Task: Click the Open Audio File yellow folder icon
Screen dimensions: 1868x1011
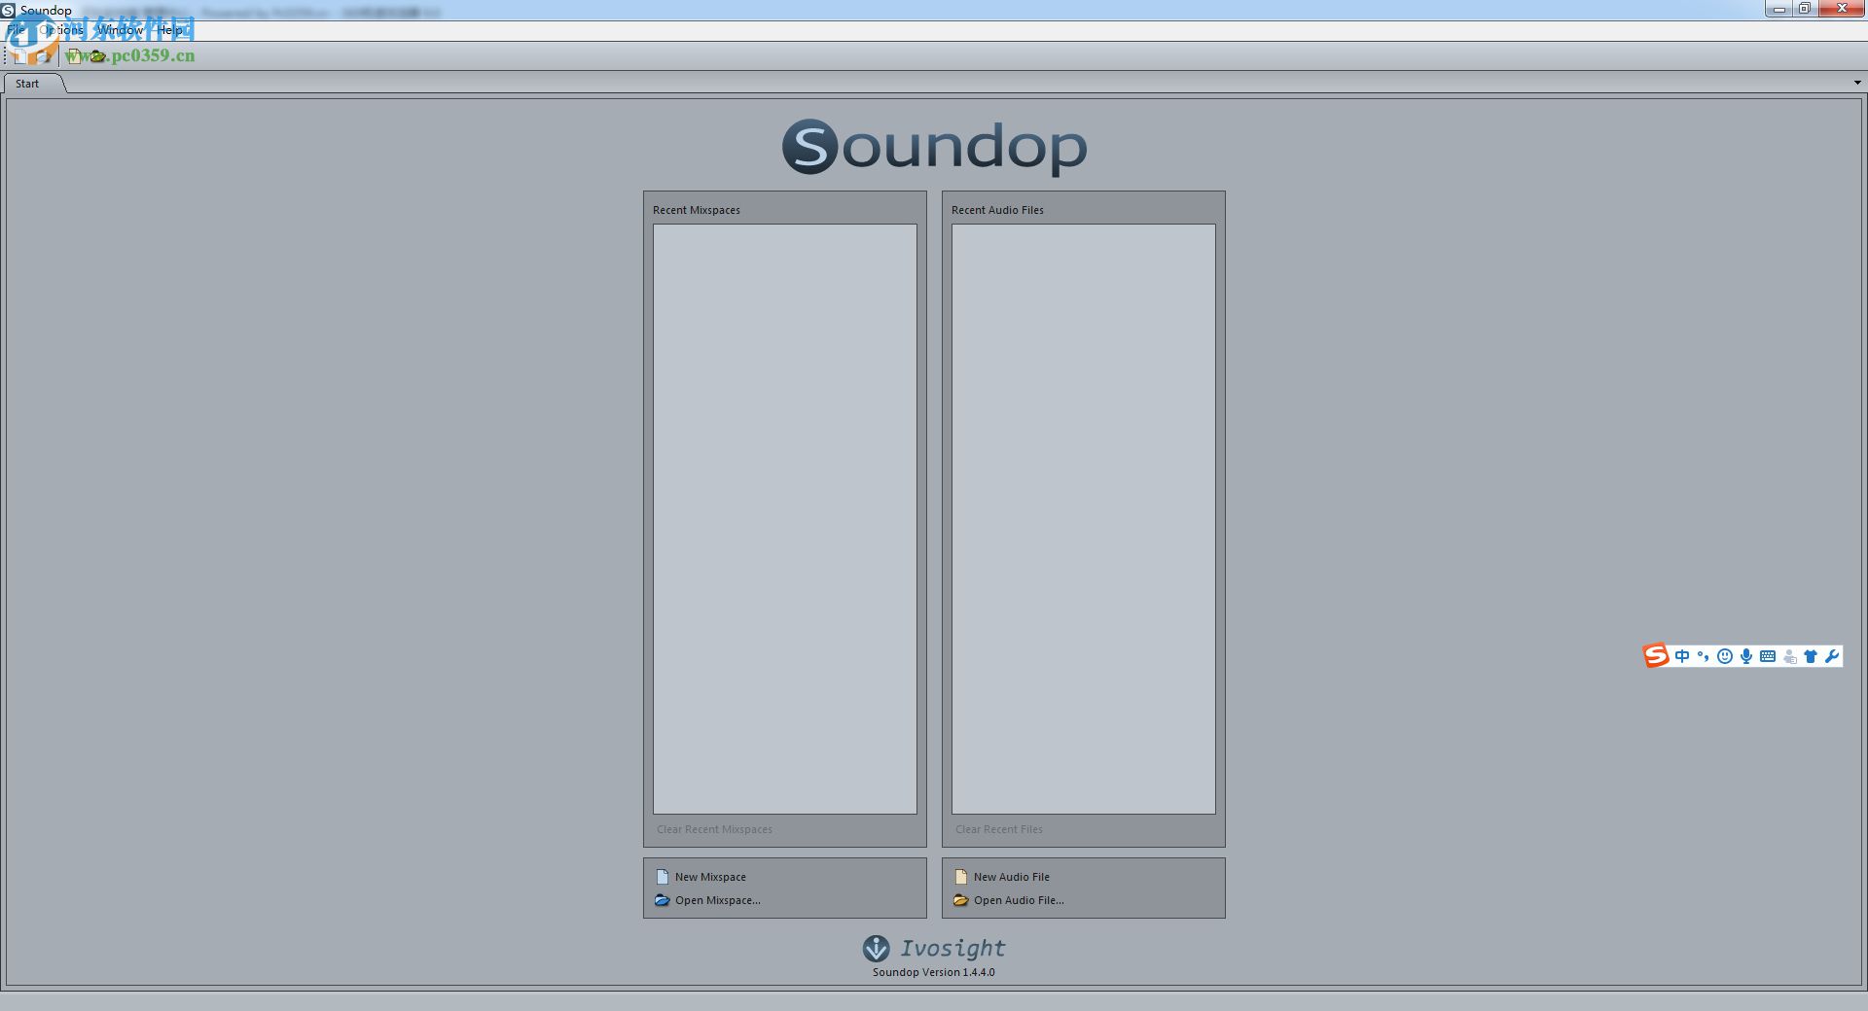Action: point(961,900)
